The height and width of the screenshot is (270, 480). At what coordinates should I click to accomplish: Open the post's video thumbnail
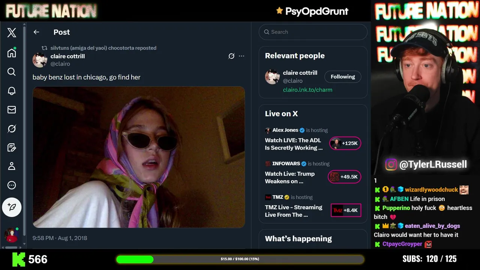coord(139,157)
